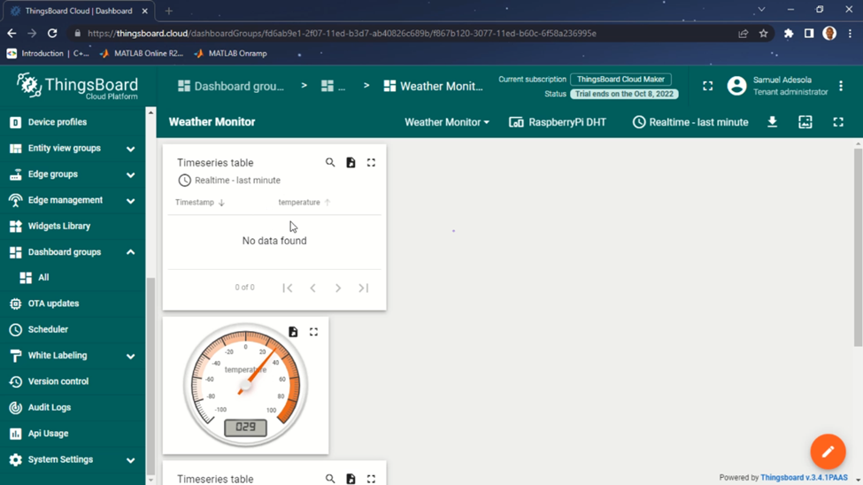
Task: Bookmark this page with star icon
Action: (x=763, y=34)
